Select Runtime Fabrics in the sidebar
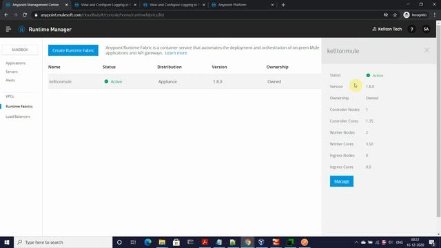 [x=19, y=106]
